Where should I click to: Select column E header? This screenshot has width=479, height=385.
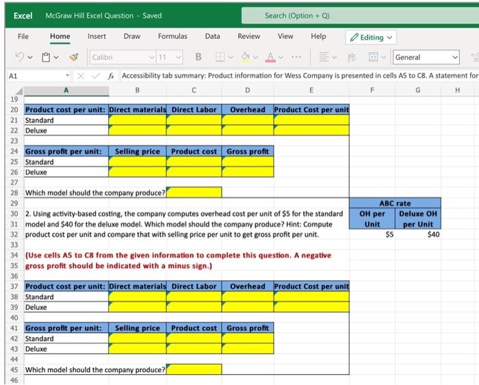coord(311,90)
